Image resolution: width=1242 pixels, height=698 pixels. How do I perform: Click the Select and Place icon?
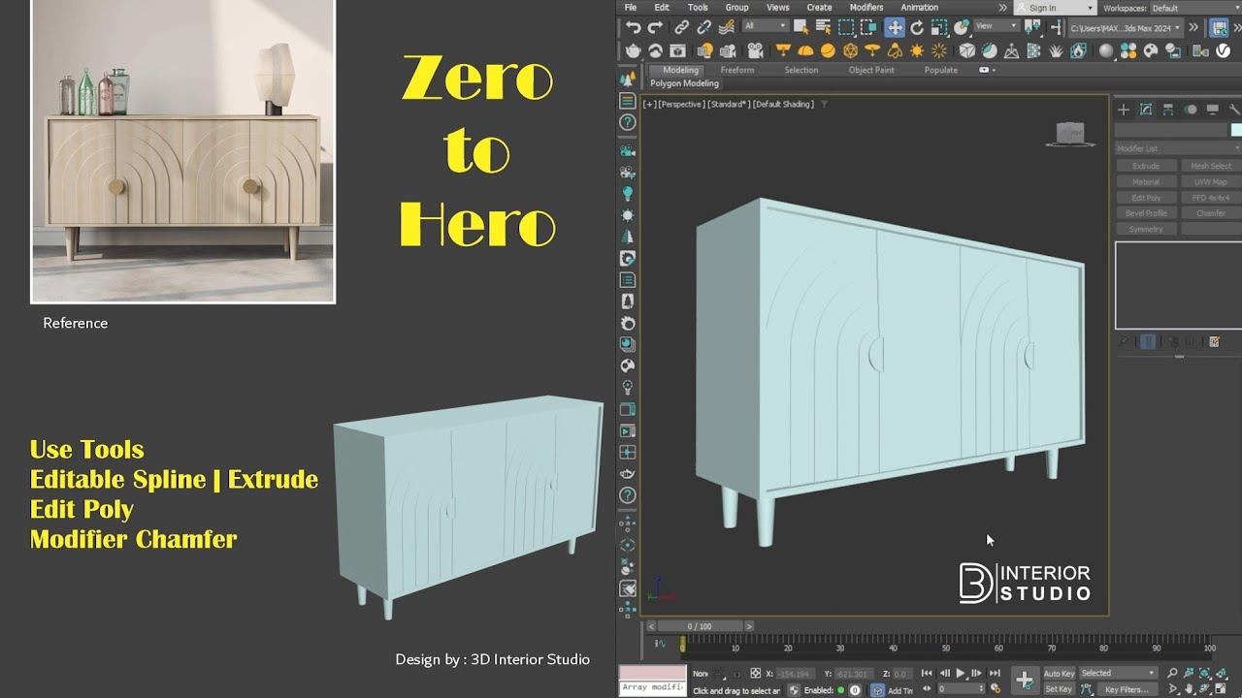[x=961, y=27]
